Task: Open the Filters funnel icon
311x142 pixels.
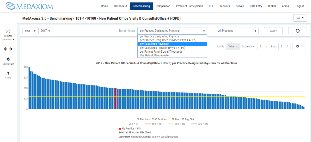Action: coord(8,73)
